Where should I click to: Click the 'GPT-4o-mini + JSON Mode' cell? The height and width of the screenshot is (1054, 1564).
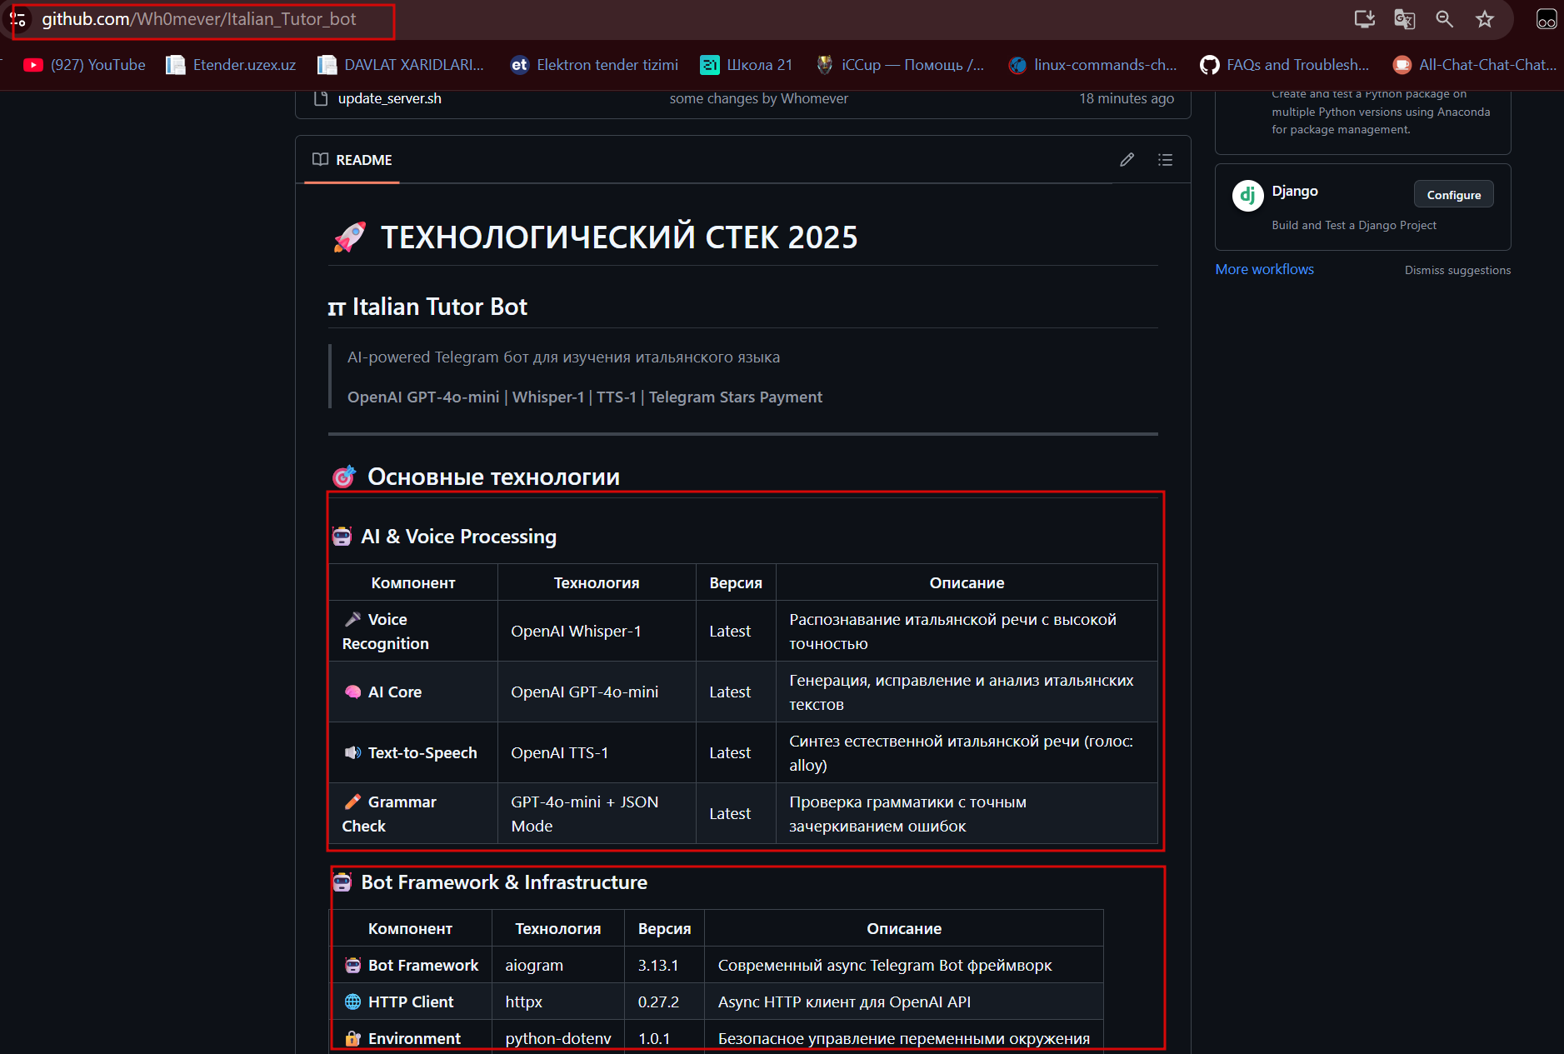(597, 813)
